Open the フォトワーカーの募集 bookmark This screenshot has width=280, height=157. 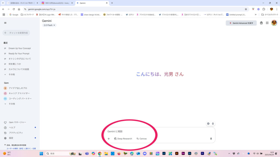point(113,15)
